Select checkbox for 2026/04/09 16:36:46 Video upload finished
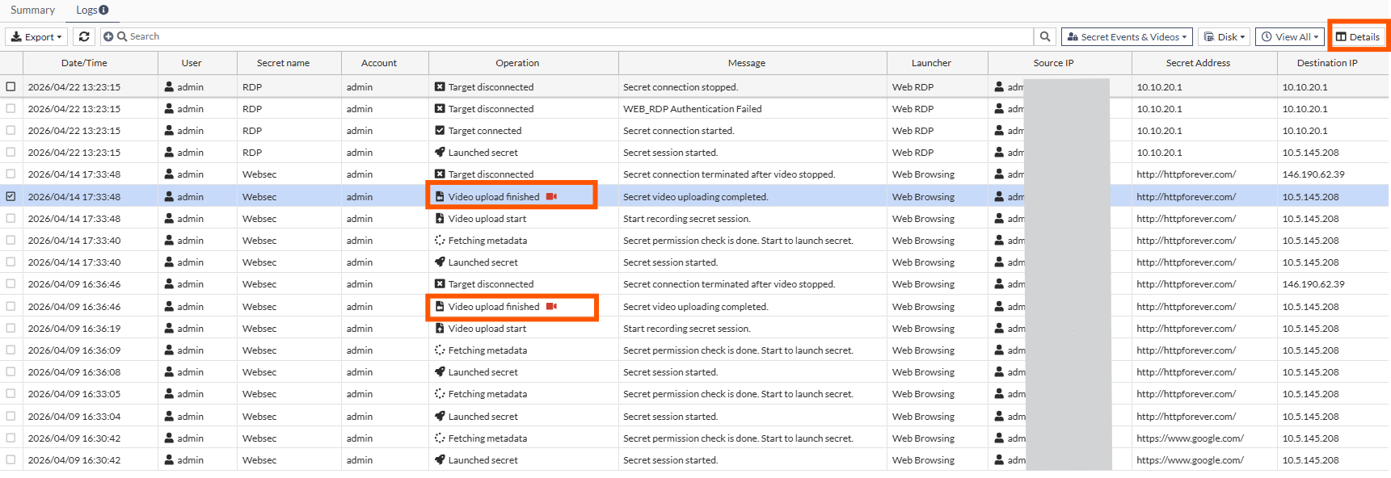The image size is (1391, 478). pyautogui.click(x=11, y=306)
